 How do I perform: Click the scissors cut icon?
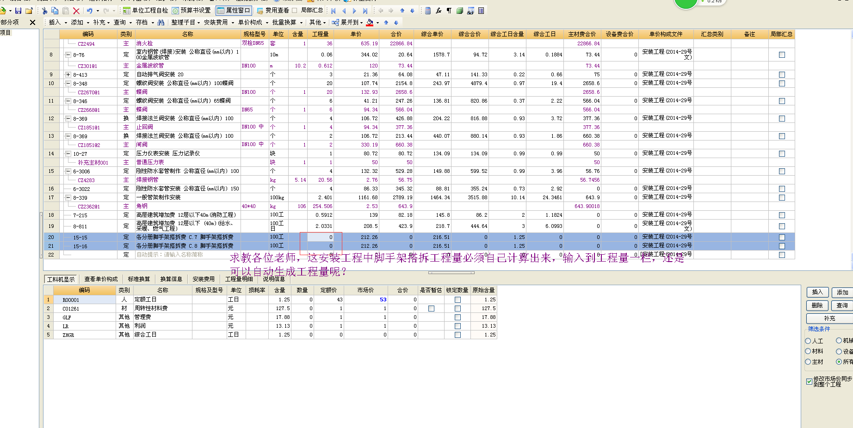point(44,11)
